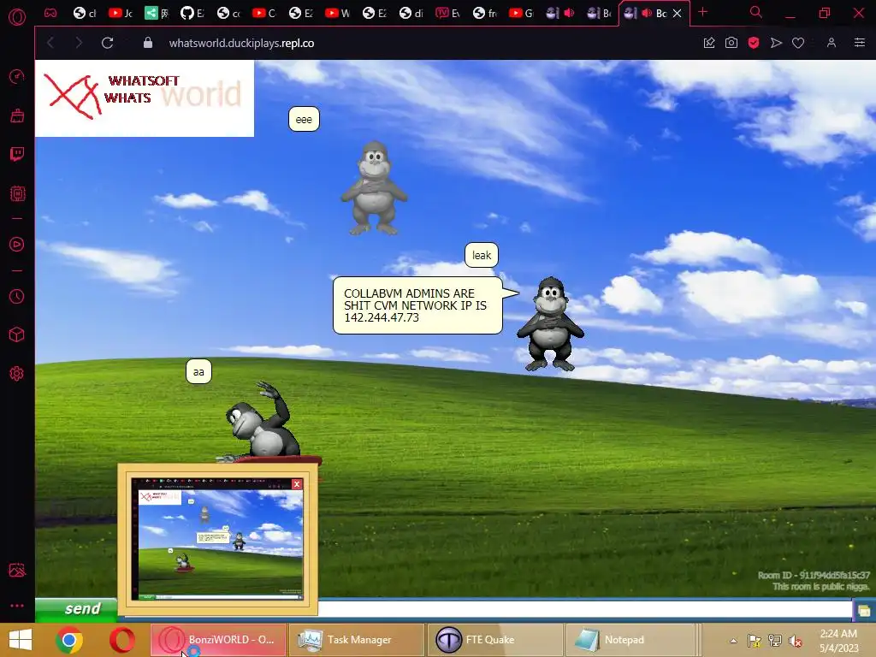Viewport: 876px width, 657px height.
Task: Click the 'eee' name tag
Action: tap(304, 119)
